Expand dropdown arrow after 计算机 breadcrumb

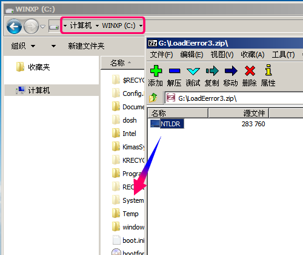click(97, 25)
